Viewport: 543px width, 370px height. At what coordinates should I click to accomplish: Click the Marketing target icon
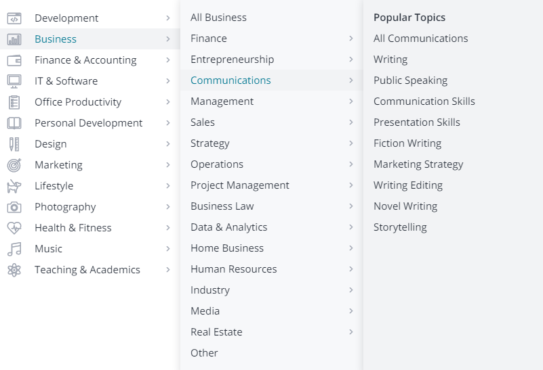14,165
